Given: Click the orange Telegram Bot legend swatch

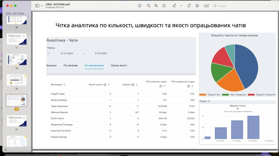Looking at the screenshot, I should pyautogui.click(x=203, y=95).
